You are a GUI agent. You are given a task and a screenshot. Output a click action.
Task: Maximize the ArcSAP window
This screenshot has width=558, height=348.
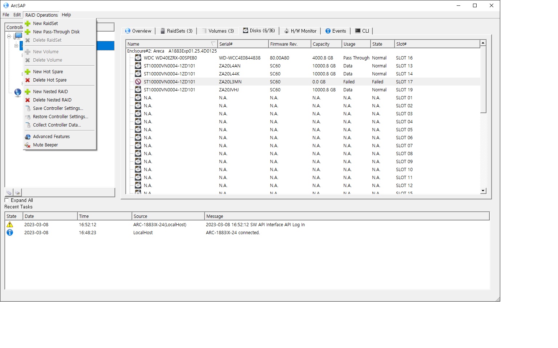click(x=474, y=5)
